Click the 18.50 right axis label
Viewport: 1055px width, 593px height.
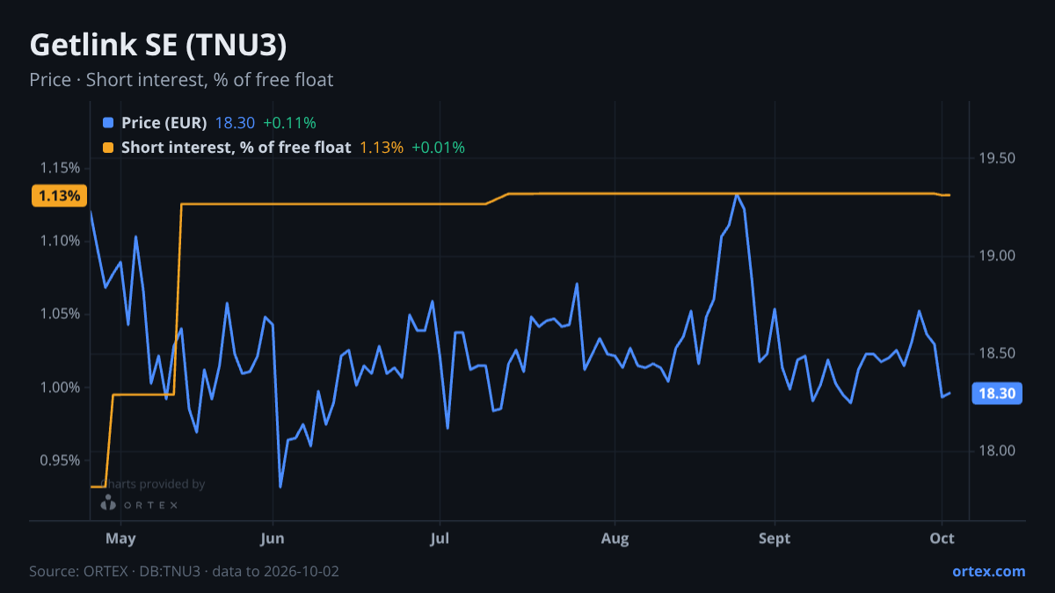point(995,353)
